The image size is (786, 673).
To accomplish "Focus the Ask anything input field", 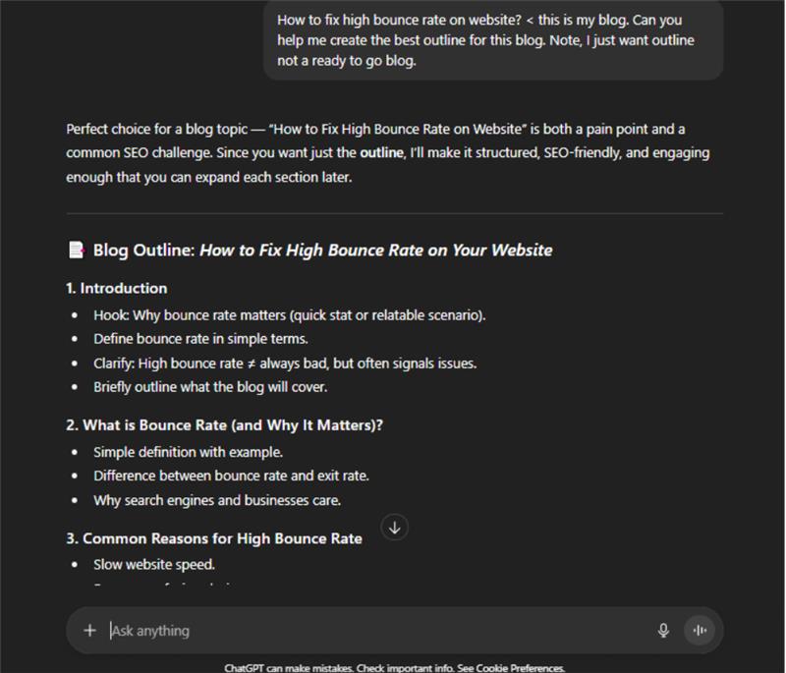I will [373, 631].
